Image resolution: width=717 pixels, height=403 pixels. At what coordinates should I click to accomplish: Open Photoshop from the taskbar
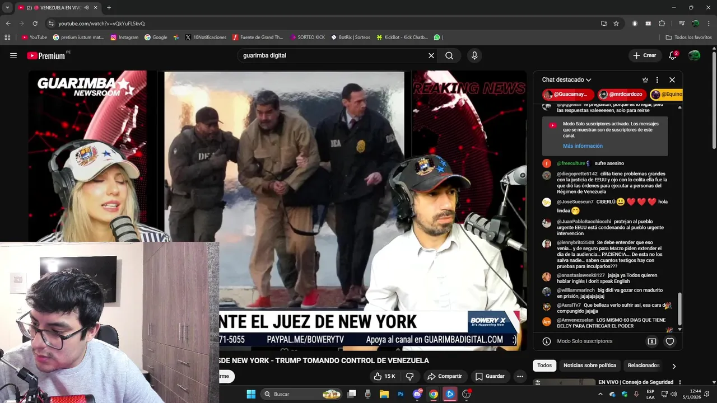point(401,394)
